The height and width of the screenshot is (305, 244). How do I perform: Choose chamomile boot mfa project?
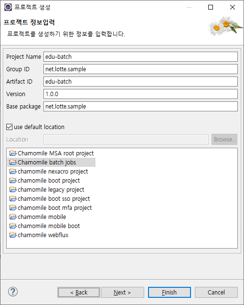tap(54, 208)
